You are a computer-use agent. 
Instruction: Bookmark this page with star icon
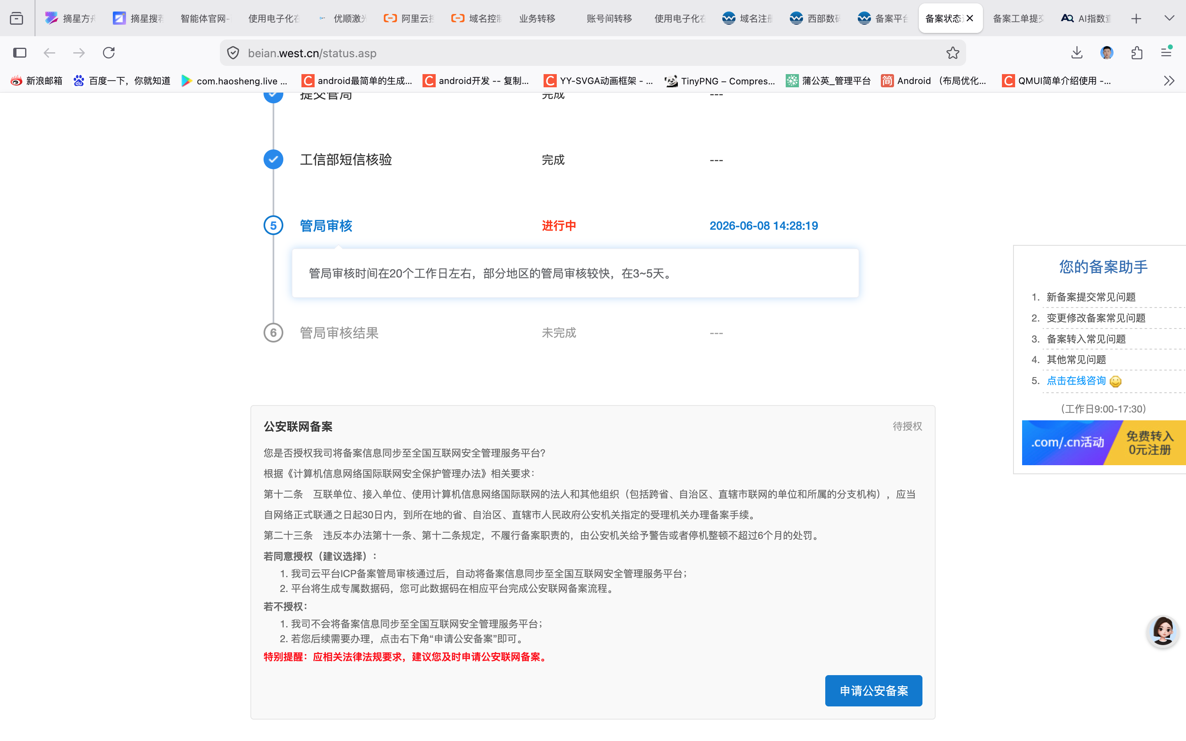pos(953,53)
